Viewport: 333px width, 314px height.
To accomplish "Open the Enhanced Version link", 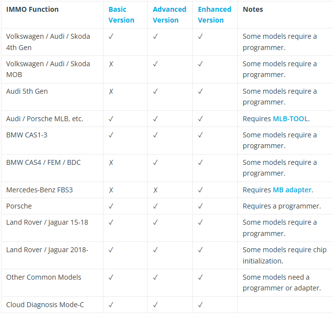I will tap(214, 15).
